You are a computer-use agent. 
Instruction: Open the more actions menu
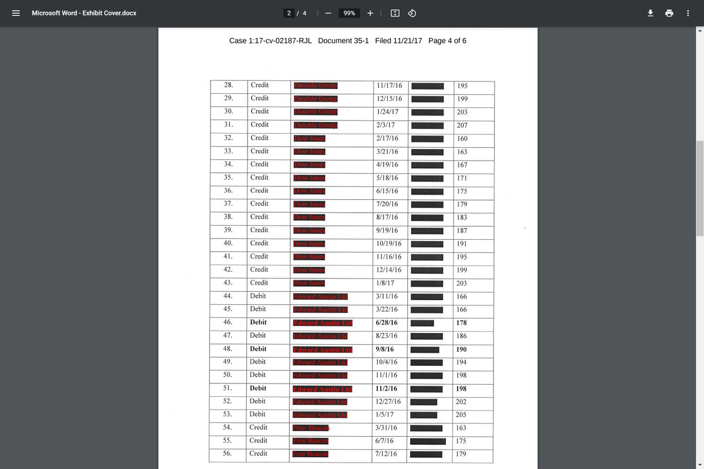(x=688, y=13)
